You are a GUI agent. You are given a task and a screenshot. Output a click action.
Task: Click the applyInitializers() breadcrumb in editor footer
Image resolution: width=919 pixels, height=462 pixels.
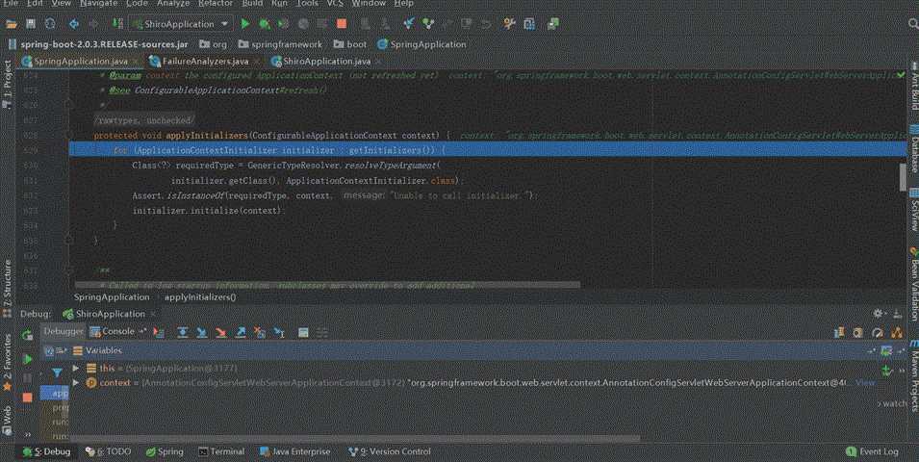coord(200,297)
